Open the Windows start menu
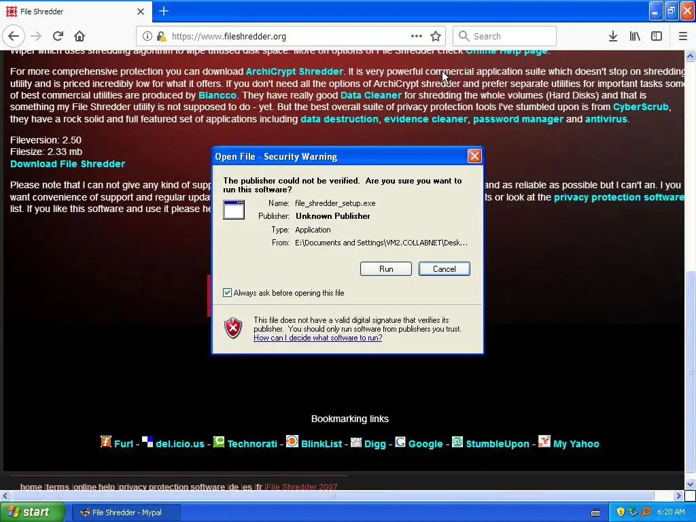 point(32,512)
